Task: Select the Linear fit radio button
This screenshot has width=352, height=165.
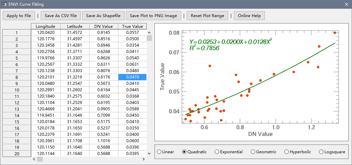Action: click(166, 152)
